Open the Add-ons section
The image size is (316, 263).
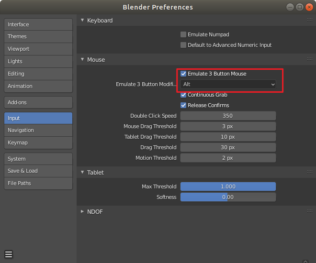click(x=38, y=102)
